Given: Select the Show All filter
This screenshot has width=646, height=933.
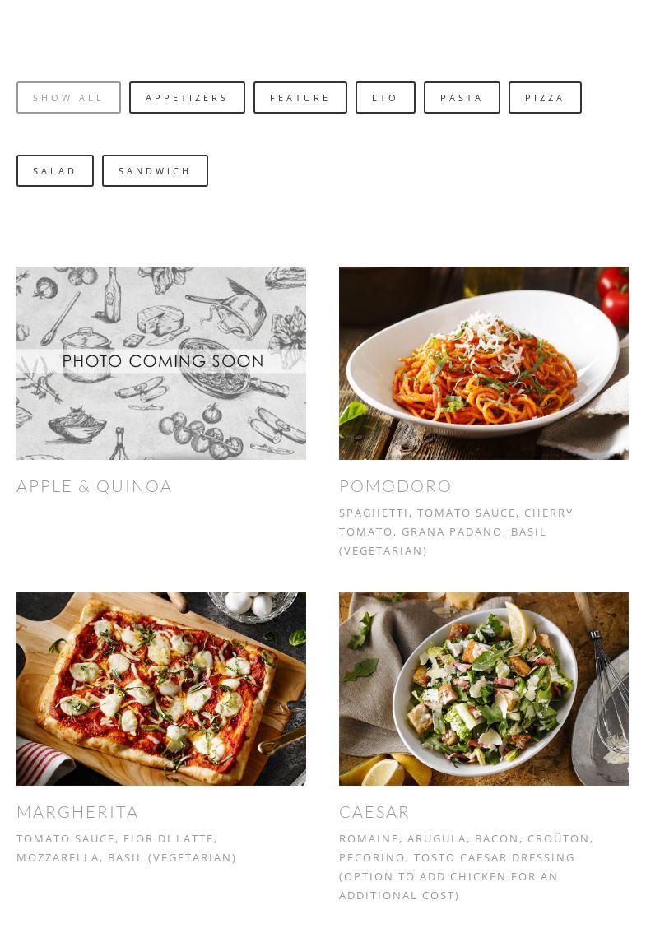Looking at the screenshot, I should [x=68, y=98].
